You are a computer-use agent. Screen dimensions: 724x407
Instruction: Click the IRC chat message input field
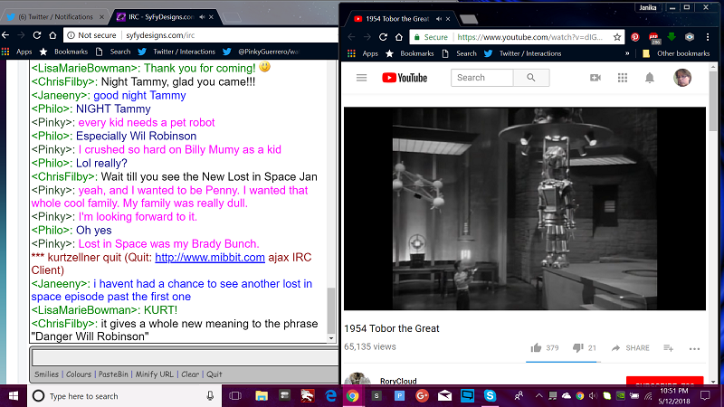[x=185, y=357]
